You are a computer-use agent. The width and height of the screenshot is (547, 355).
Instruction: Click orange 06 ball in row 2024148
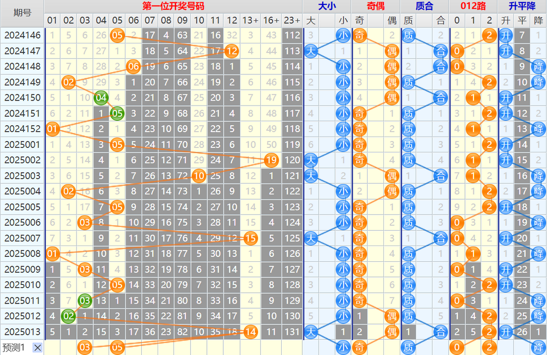(x=133, y=67)
